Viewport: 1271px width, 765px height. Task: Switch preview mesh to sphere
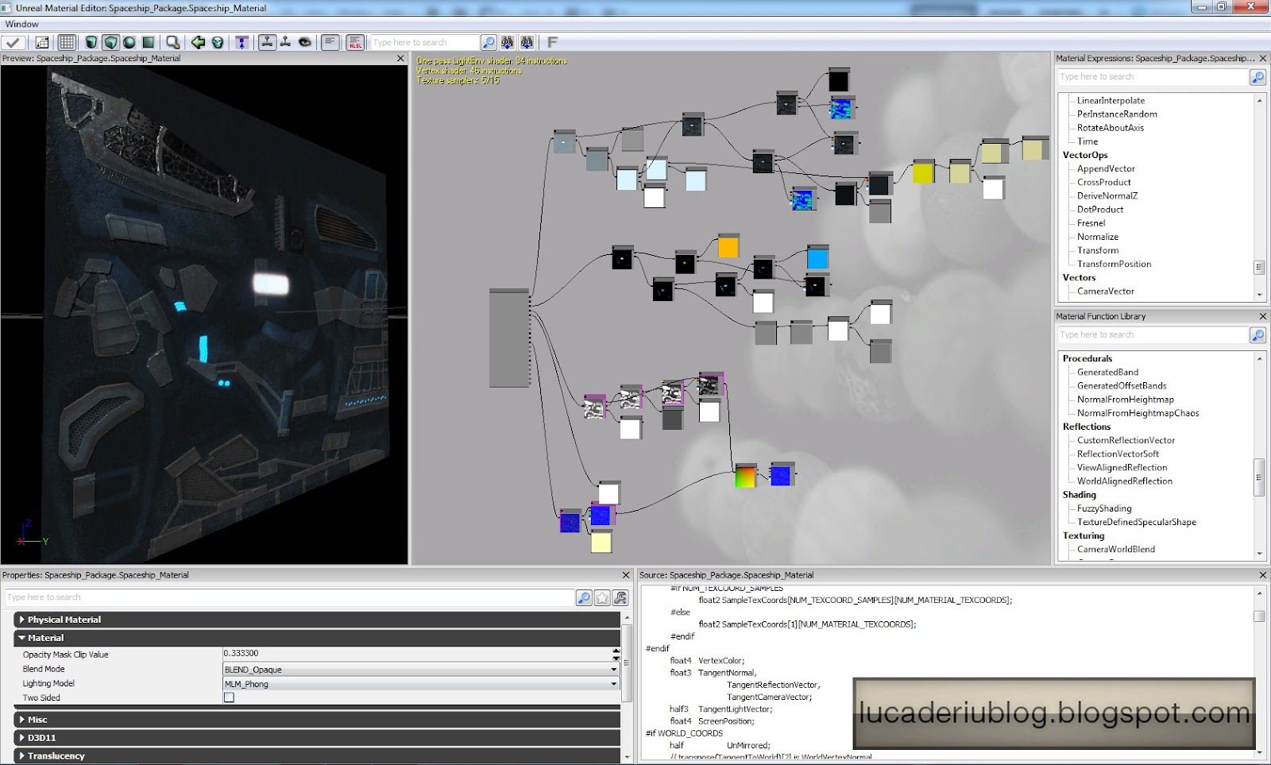click(x=129, y=42)
